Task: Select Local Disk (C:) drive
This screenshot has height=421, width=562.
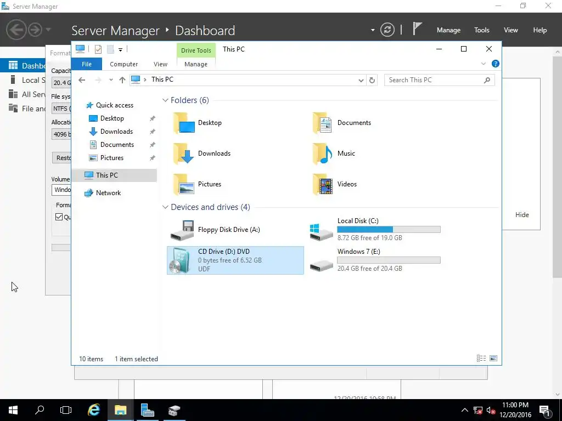Action: click(x=375, y=230)
